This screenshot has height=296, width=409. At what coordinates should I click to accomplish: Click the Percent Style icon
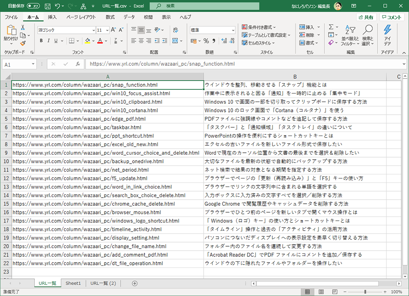point(206,41)
